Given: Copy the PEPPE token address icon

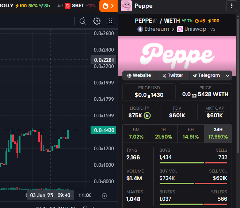Looking at the screenshot, I should click(x=155, y=21).
